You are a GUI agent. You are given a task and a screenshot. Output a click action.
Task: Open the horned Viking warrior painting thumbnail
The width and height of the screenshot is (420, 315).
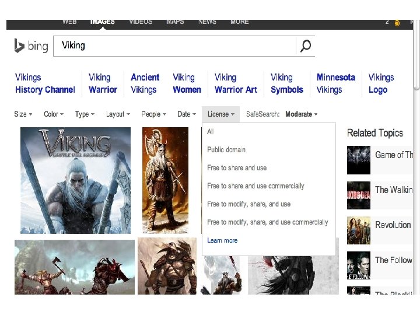(x=165, y=180)
